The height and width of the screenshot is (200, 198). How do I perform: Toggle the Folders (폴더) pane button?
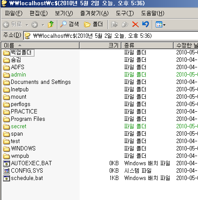tap(93, 24)
